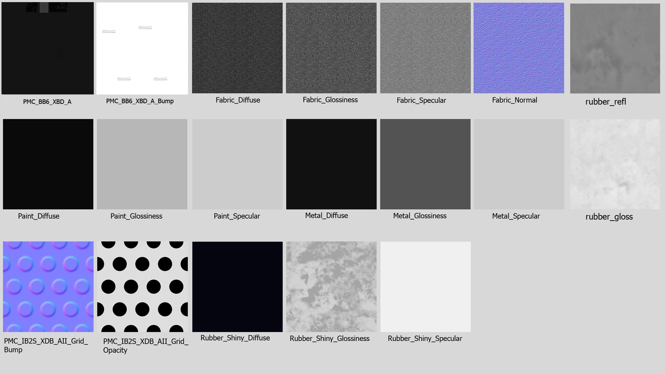
Task: Select the Rubber_Shiny_Diffuse dark thumbnail
Action: (x=237, y=286)
